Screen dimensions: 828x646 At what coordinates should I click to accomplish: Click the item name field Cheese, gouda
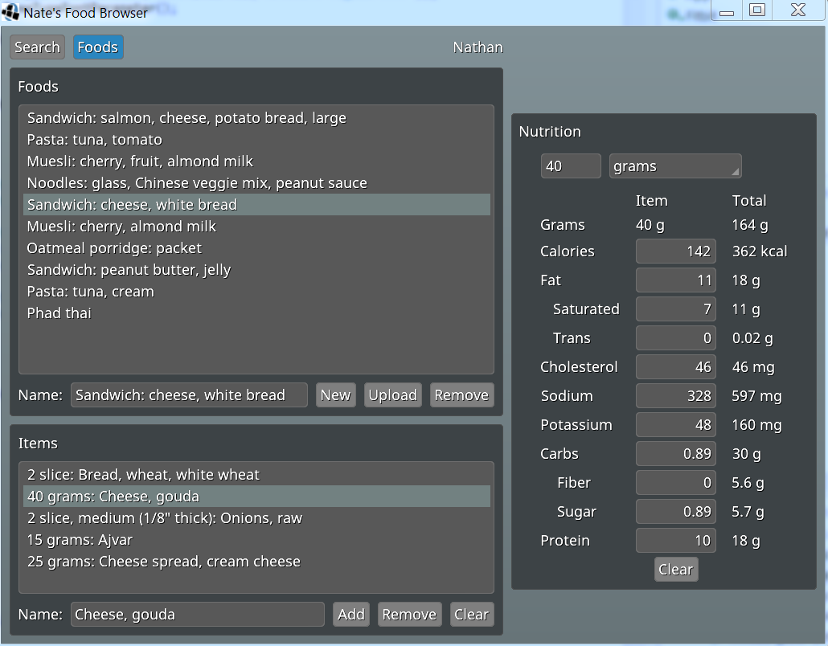(197, 615)
